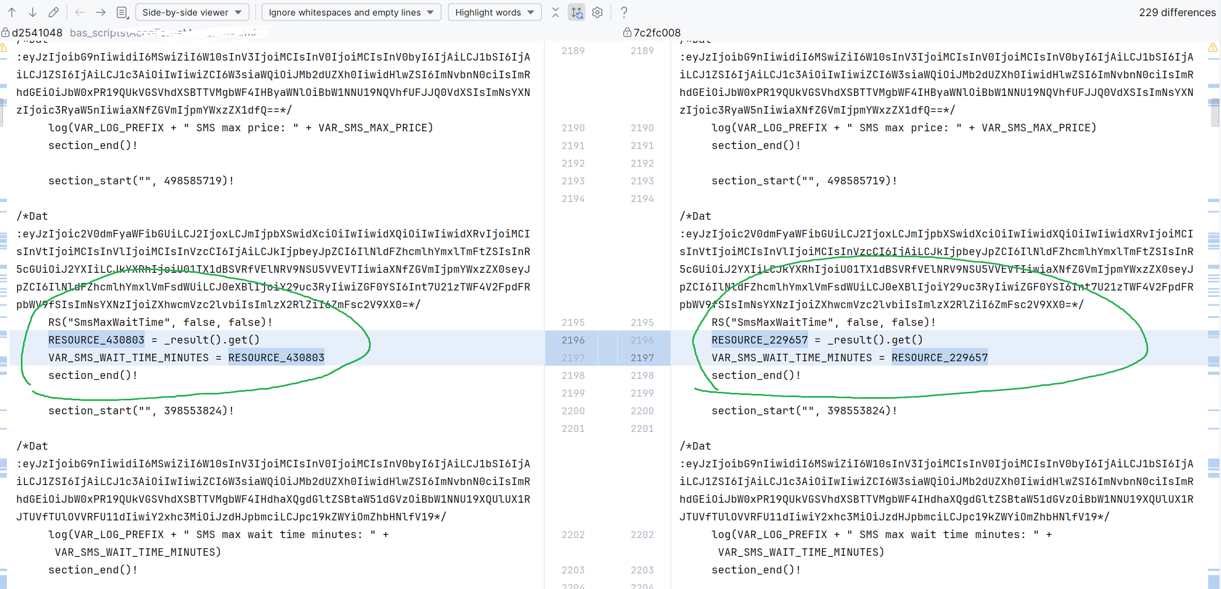
Task: Click the 229 differences label
Action: (x=1177, y=12)
